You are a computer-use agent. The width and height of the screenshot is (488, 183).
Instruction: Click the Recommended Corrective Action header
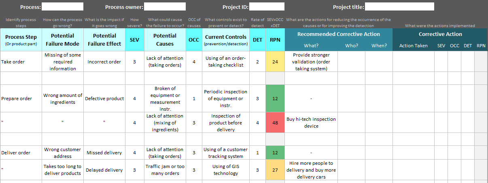click(338, 34)
